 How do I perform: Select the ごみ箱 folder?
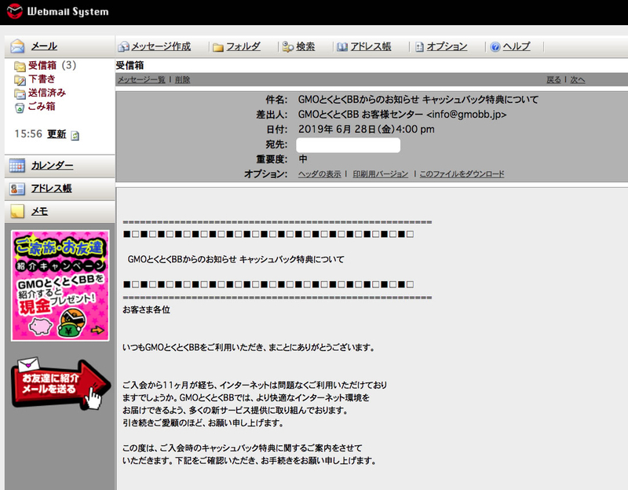coord(42,106)
